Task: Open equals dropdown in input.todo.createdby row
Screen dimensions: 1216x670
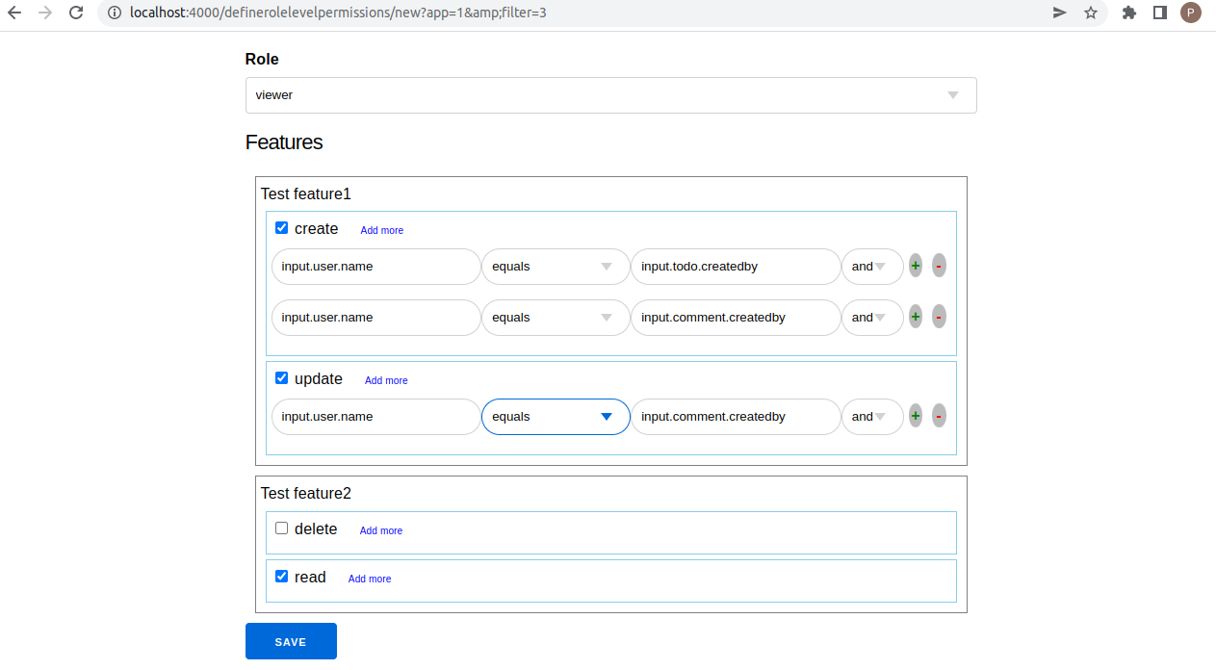Action: [x=556, y=267]
